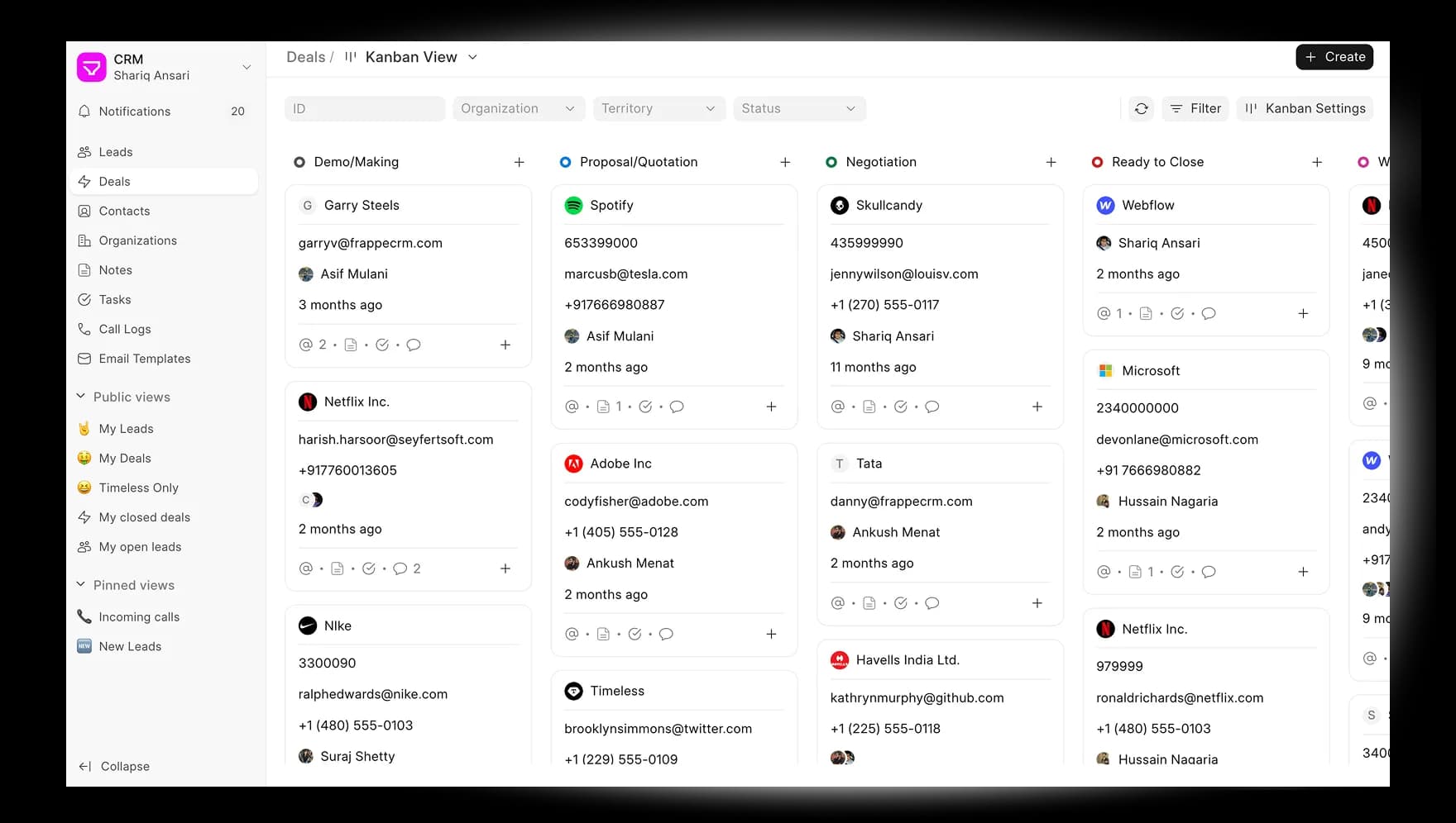
Task: Click tasks icon on Spotify card
Action: pos(645,407)
